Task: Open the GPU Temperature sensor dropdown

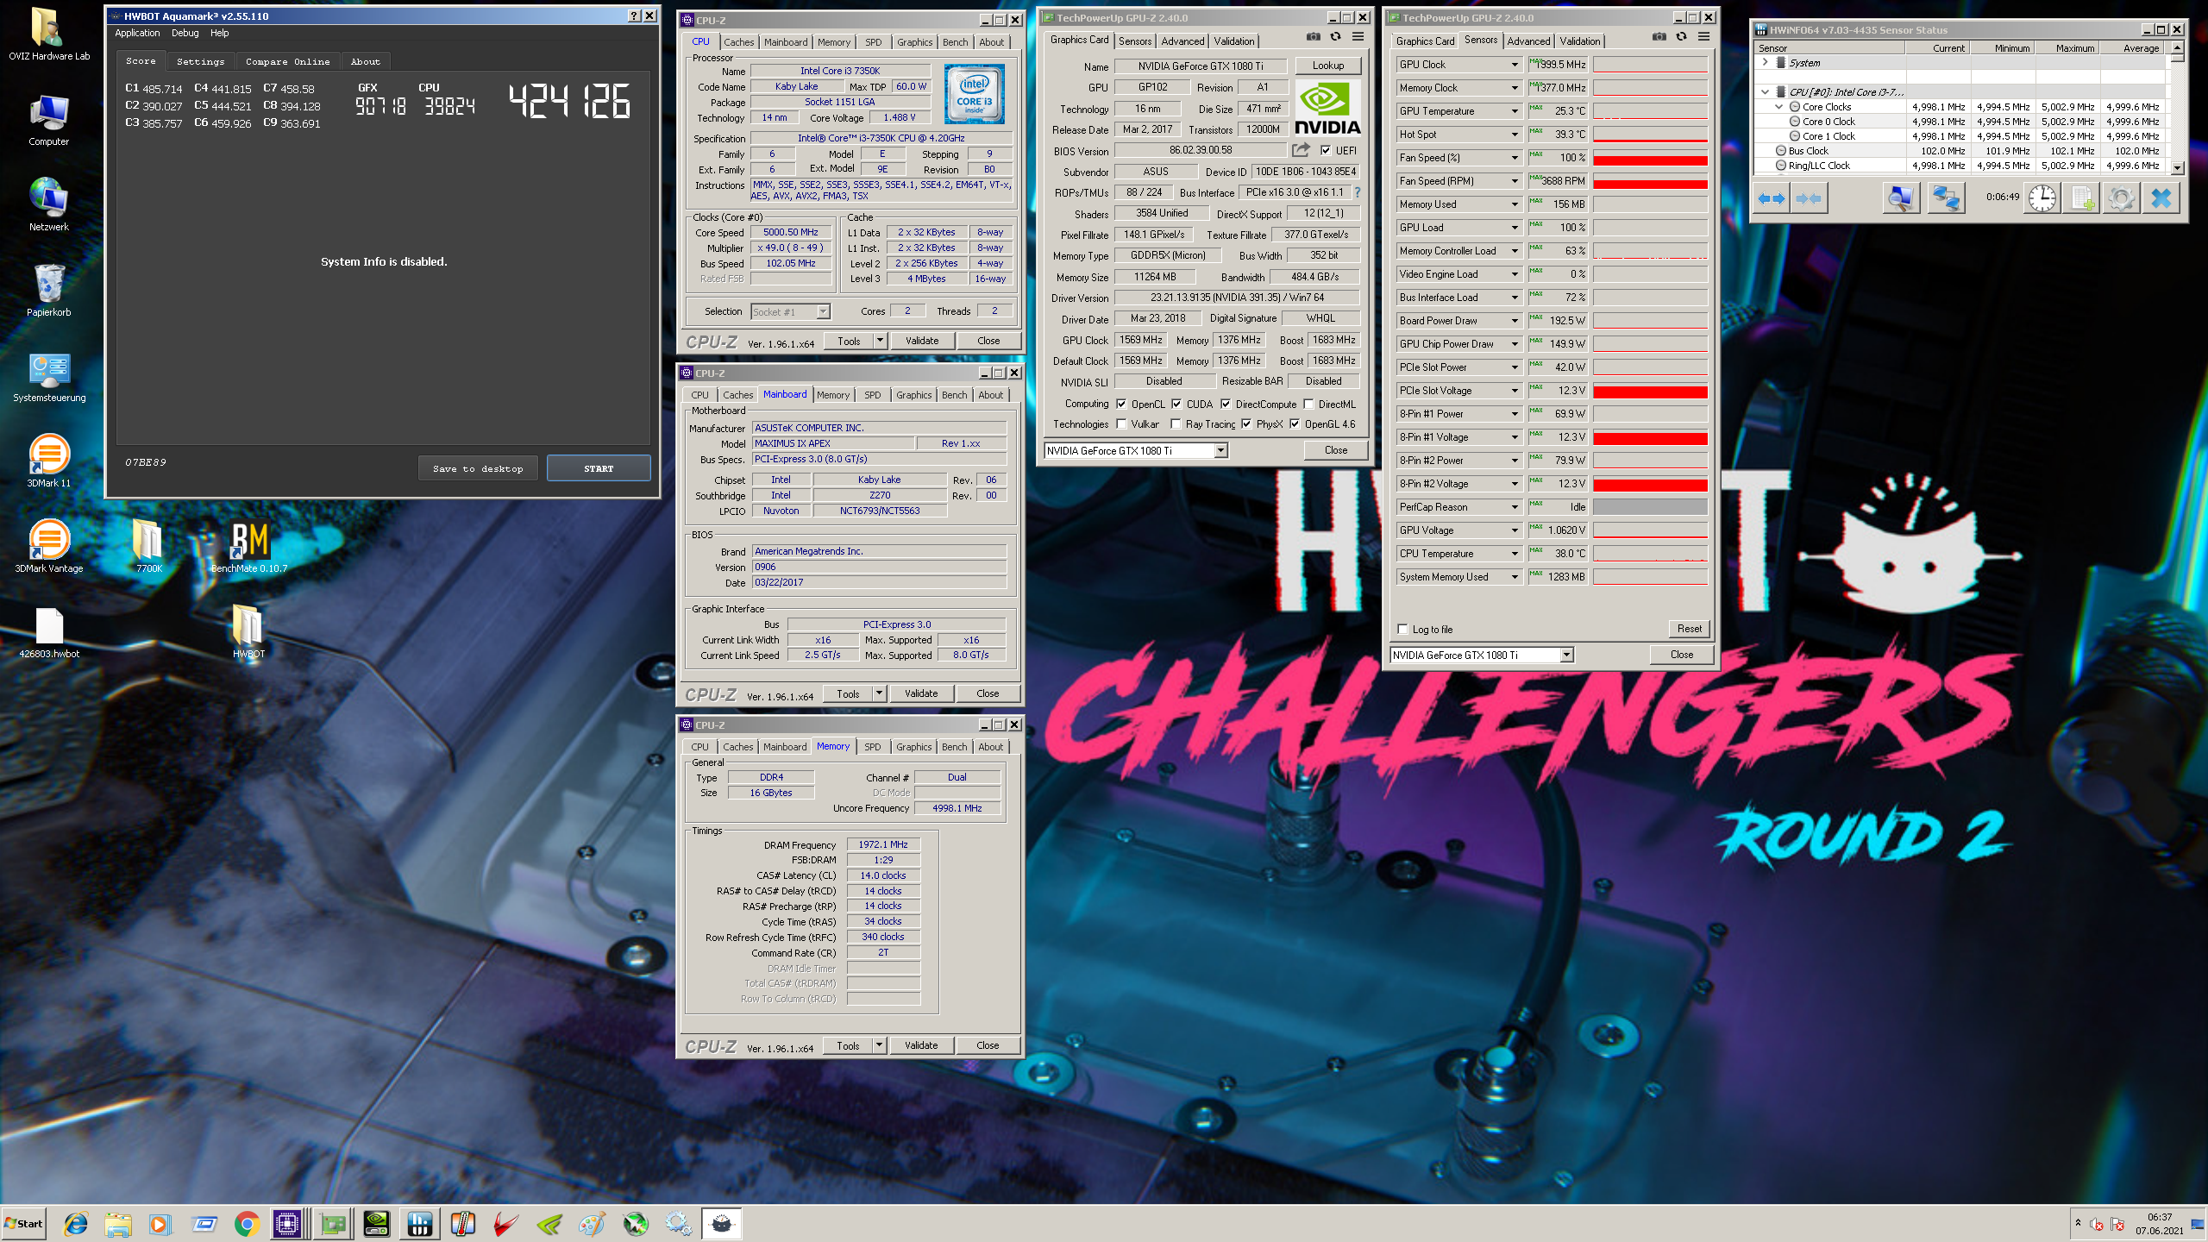Action: [x=1515, y=111]
